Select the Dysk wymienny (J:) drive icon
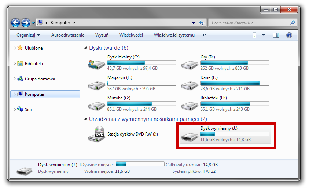This screenshot has height=190, width=309. 190,137
